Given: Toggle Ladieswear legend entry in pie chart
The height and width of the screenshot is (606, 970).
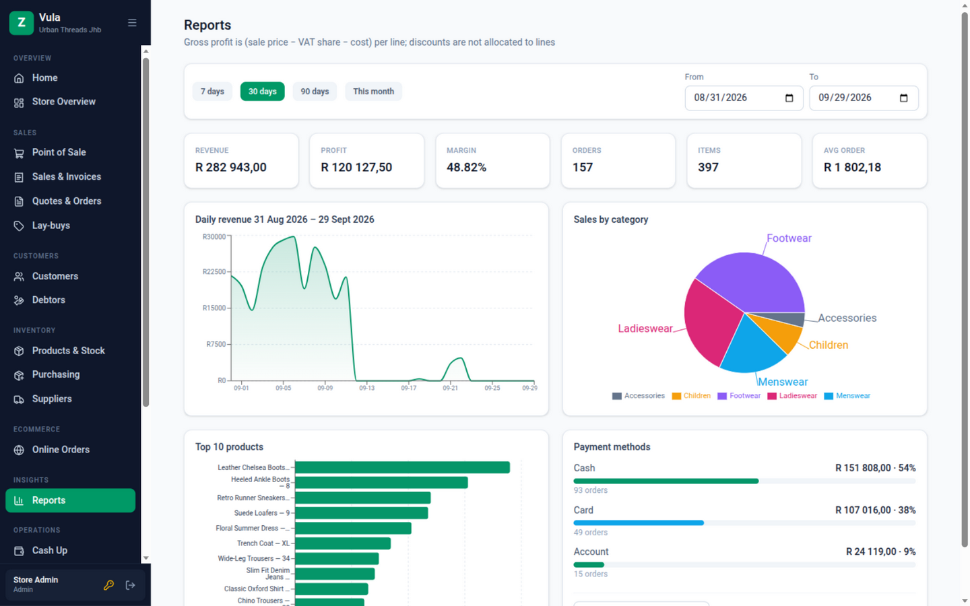Looking at the screenshot, I should [x=792, y=396].
